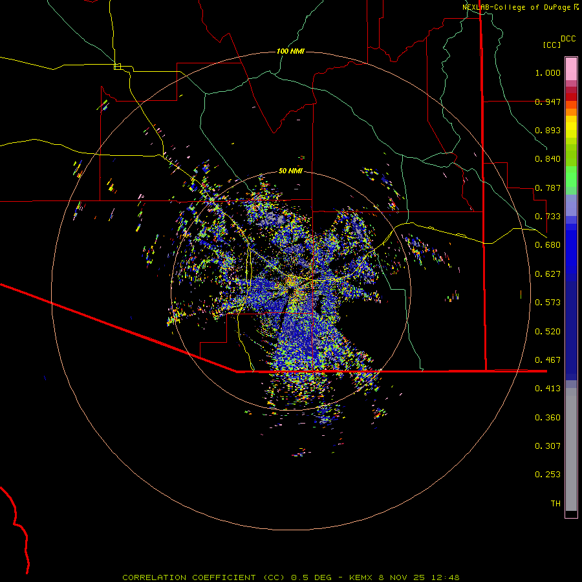Click the 0.627 scale value

pyautogui.click(x=548, y=274)
